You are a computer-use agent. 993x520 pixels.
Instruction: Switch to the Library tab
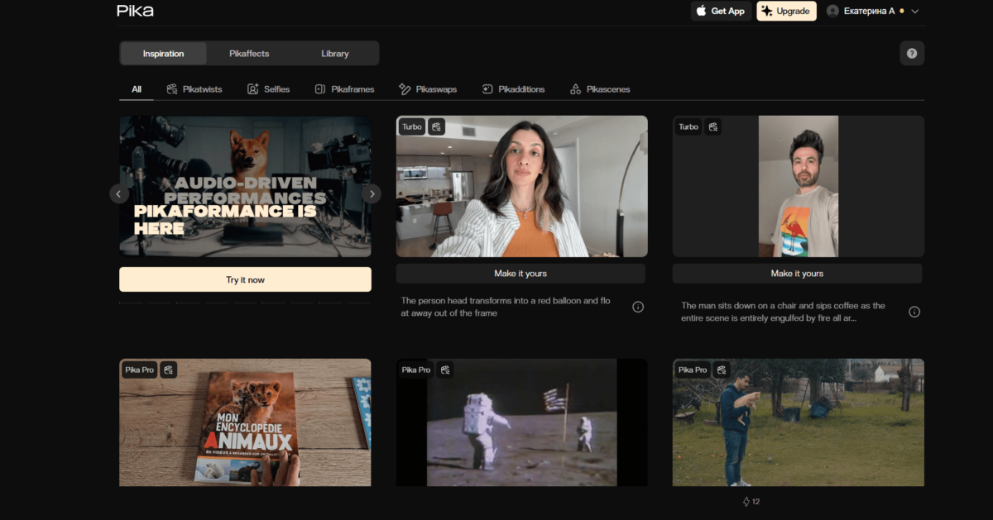click(335, 54)
